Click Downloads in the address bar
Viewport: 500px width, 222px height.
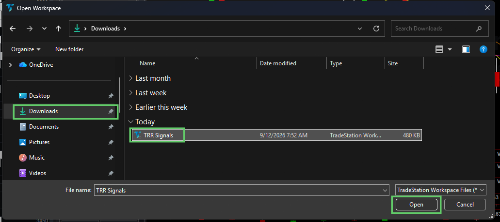(x=105, y=29)
